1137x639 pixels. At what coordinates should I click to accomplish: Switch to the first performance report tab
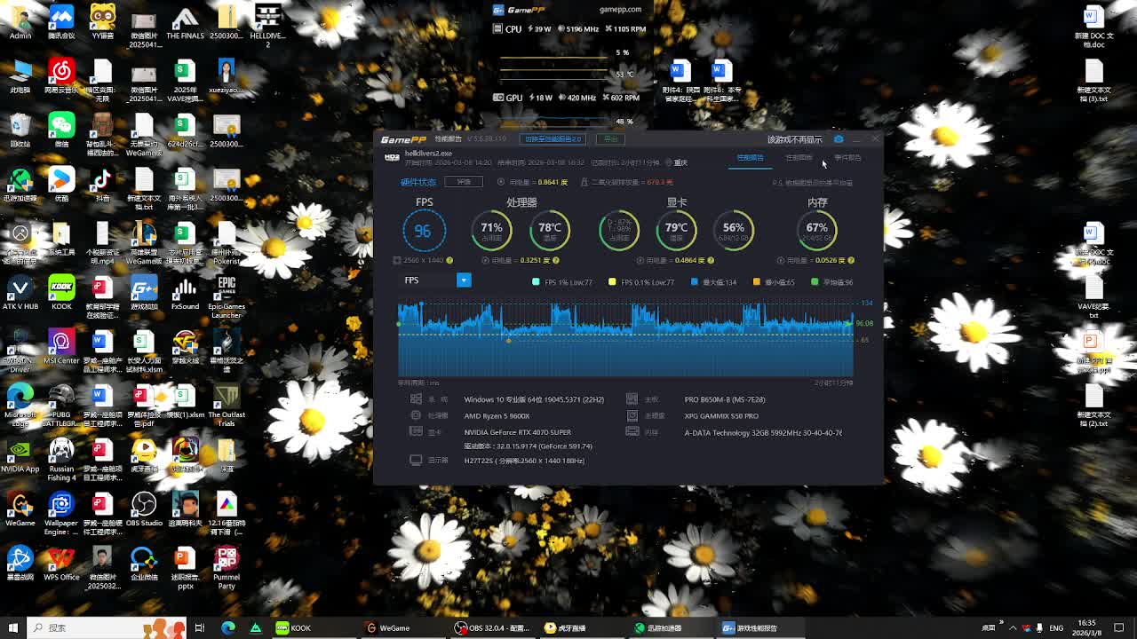tap(750, 158)
